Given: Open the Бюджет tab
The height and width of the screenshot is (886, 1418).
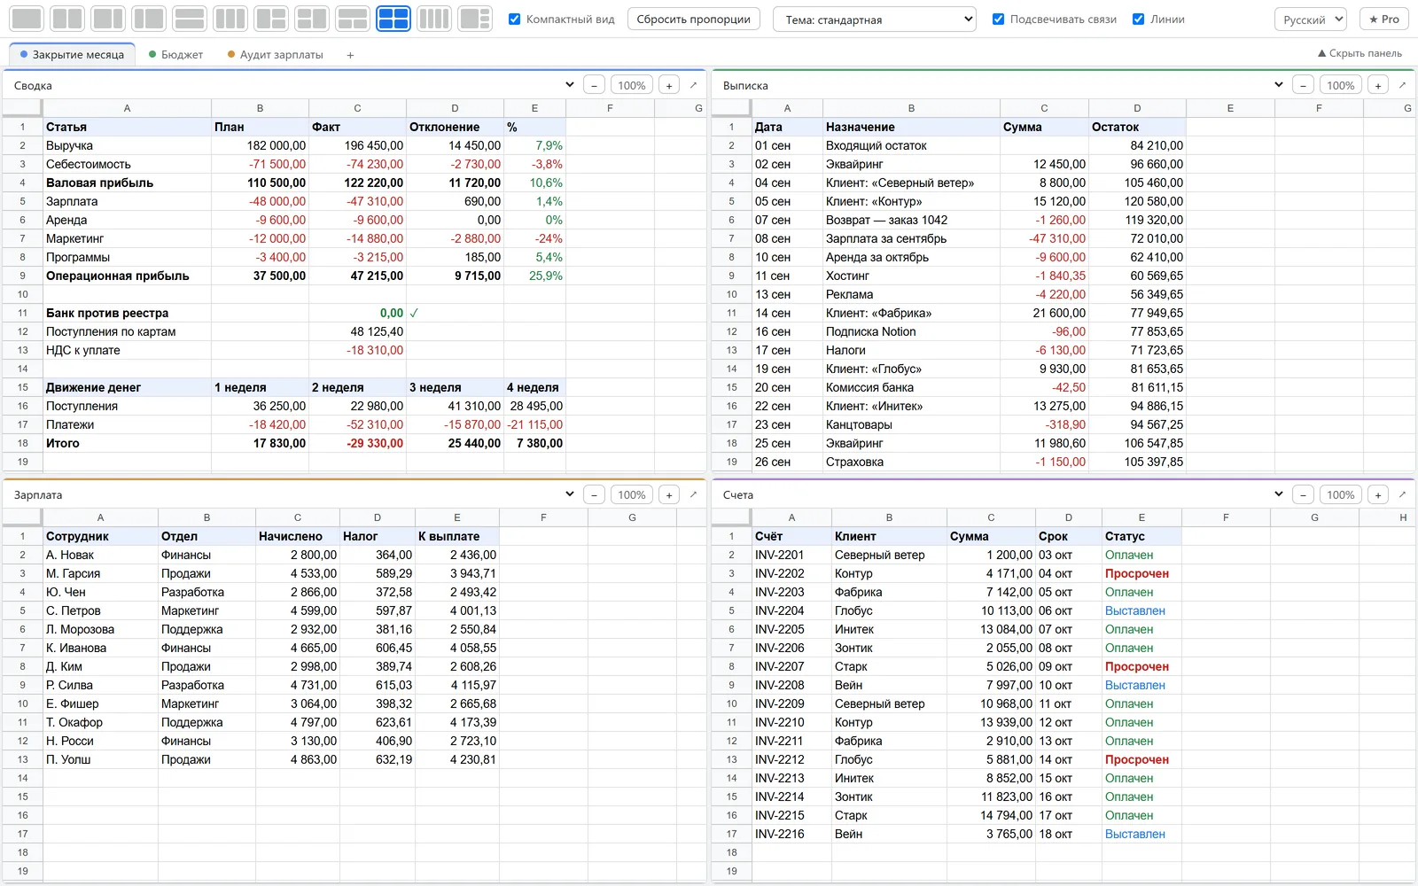Looking at the screenshot, I should pos(175,55).
